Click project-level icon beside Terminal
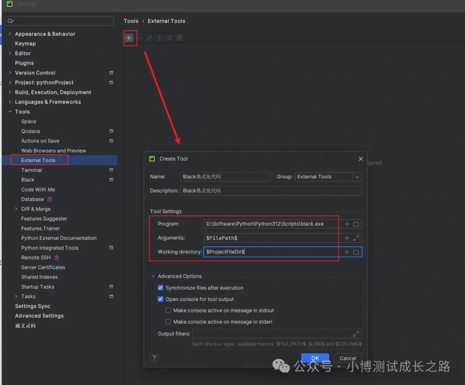465x385 pixels. 111,170
